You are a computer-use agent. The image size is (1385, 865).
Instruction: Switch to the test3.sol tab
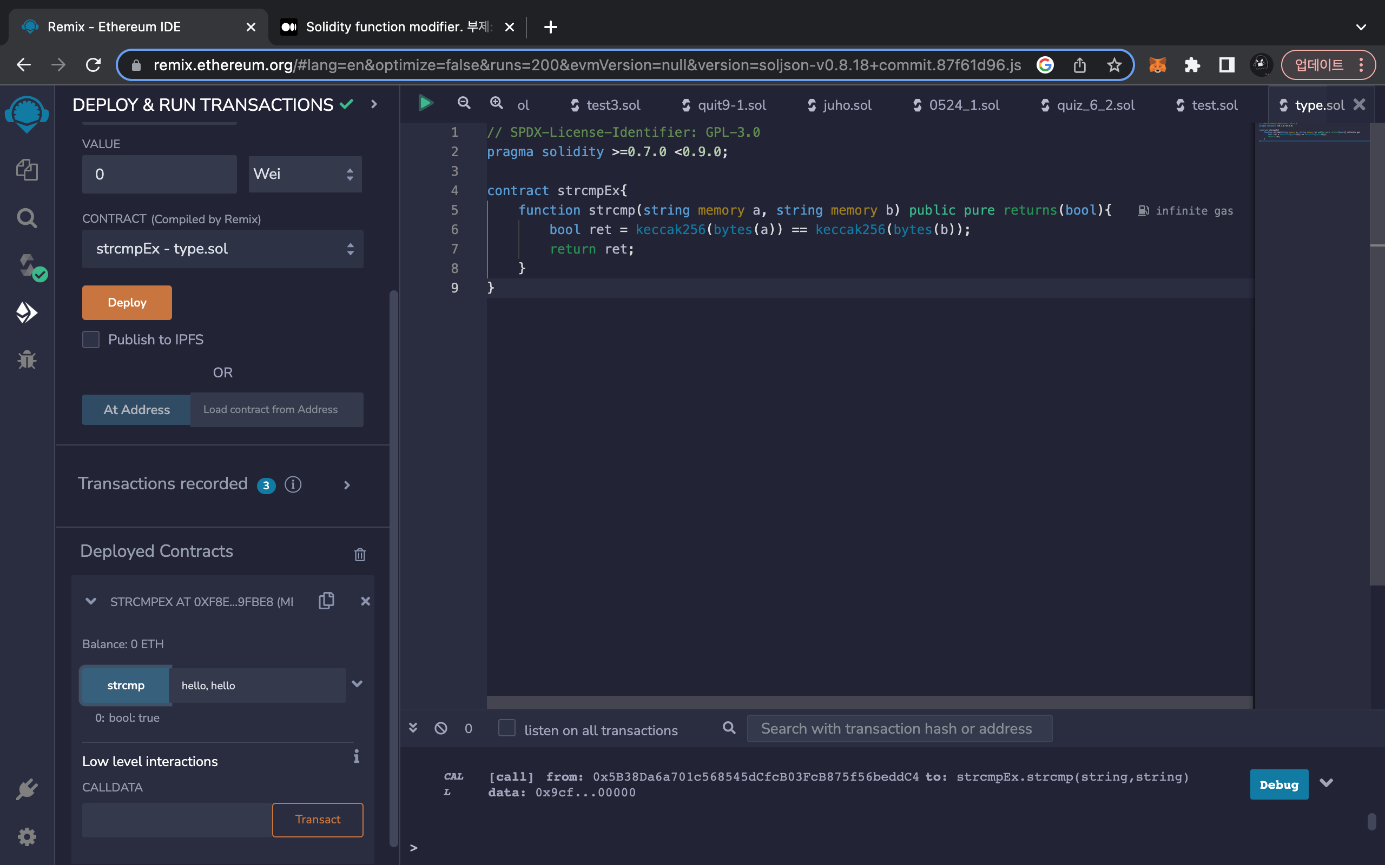click(612, 105)
